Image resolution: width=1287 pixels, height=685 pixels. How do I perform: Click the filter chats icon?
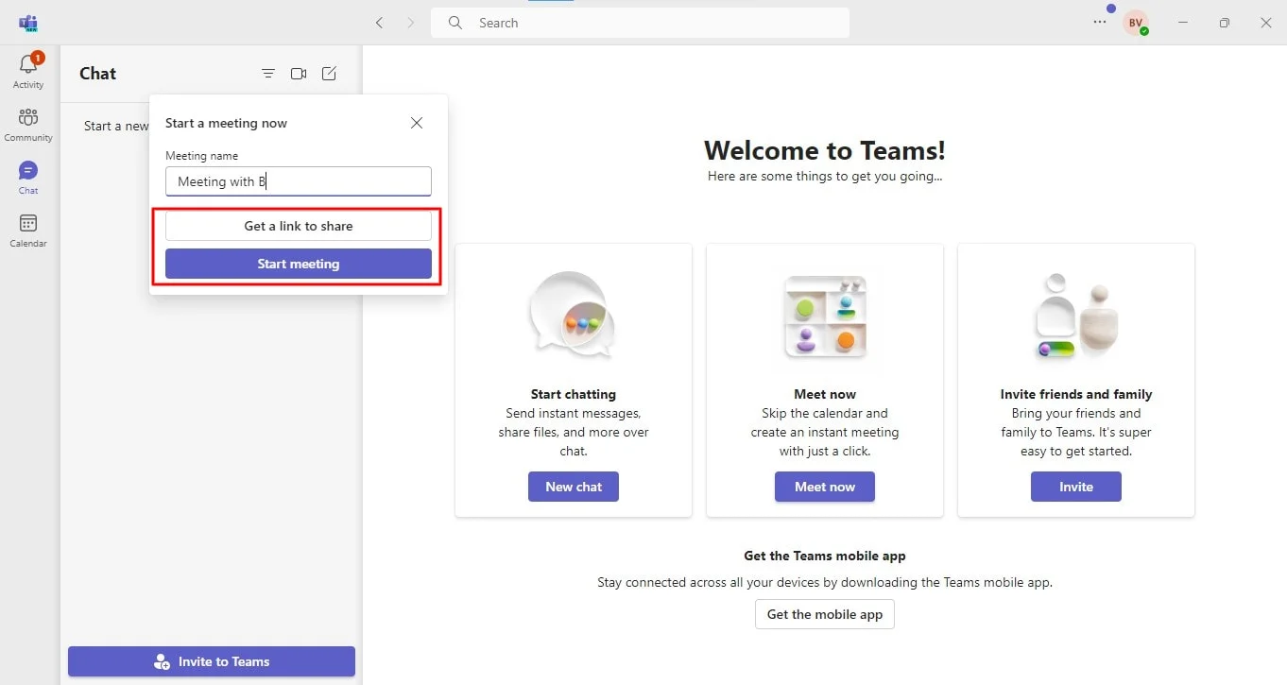point(268,74)
